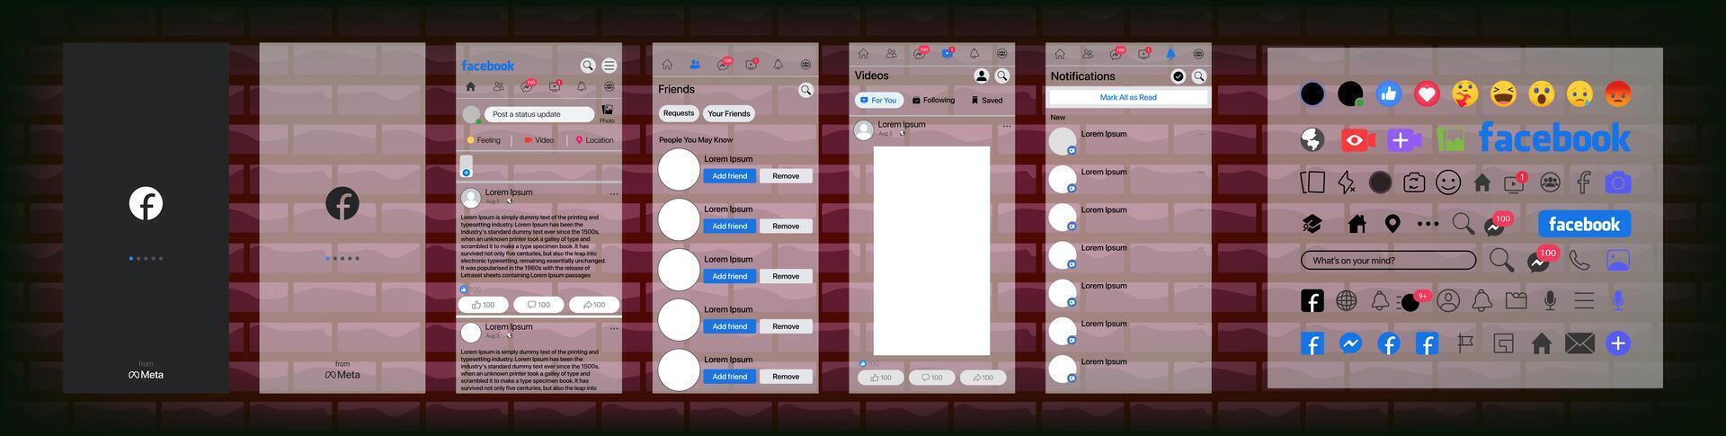Click the Photo icon beside the status field
This screenshot has width=1726, height=436.
608,113
